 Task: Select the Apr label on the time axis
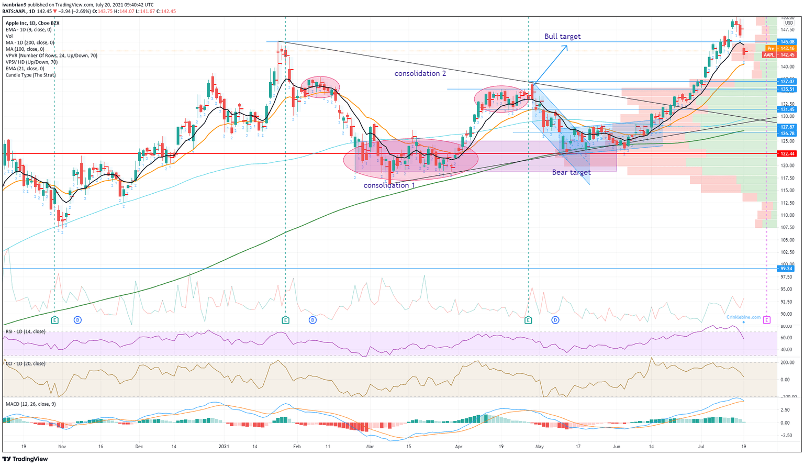coord(459,447)
